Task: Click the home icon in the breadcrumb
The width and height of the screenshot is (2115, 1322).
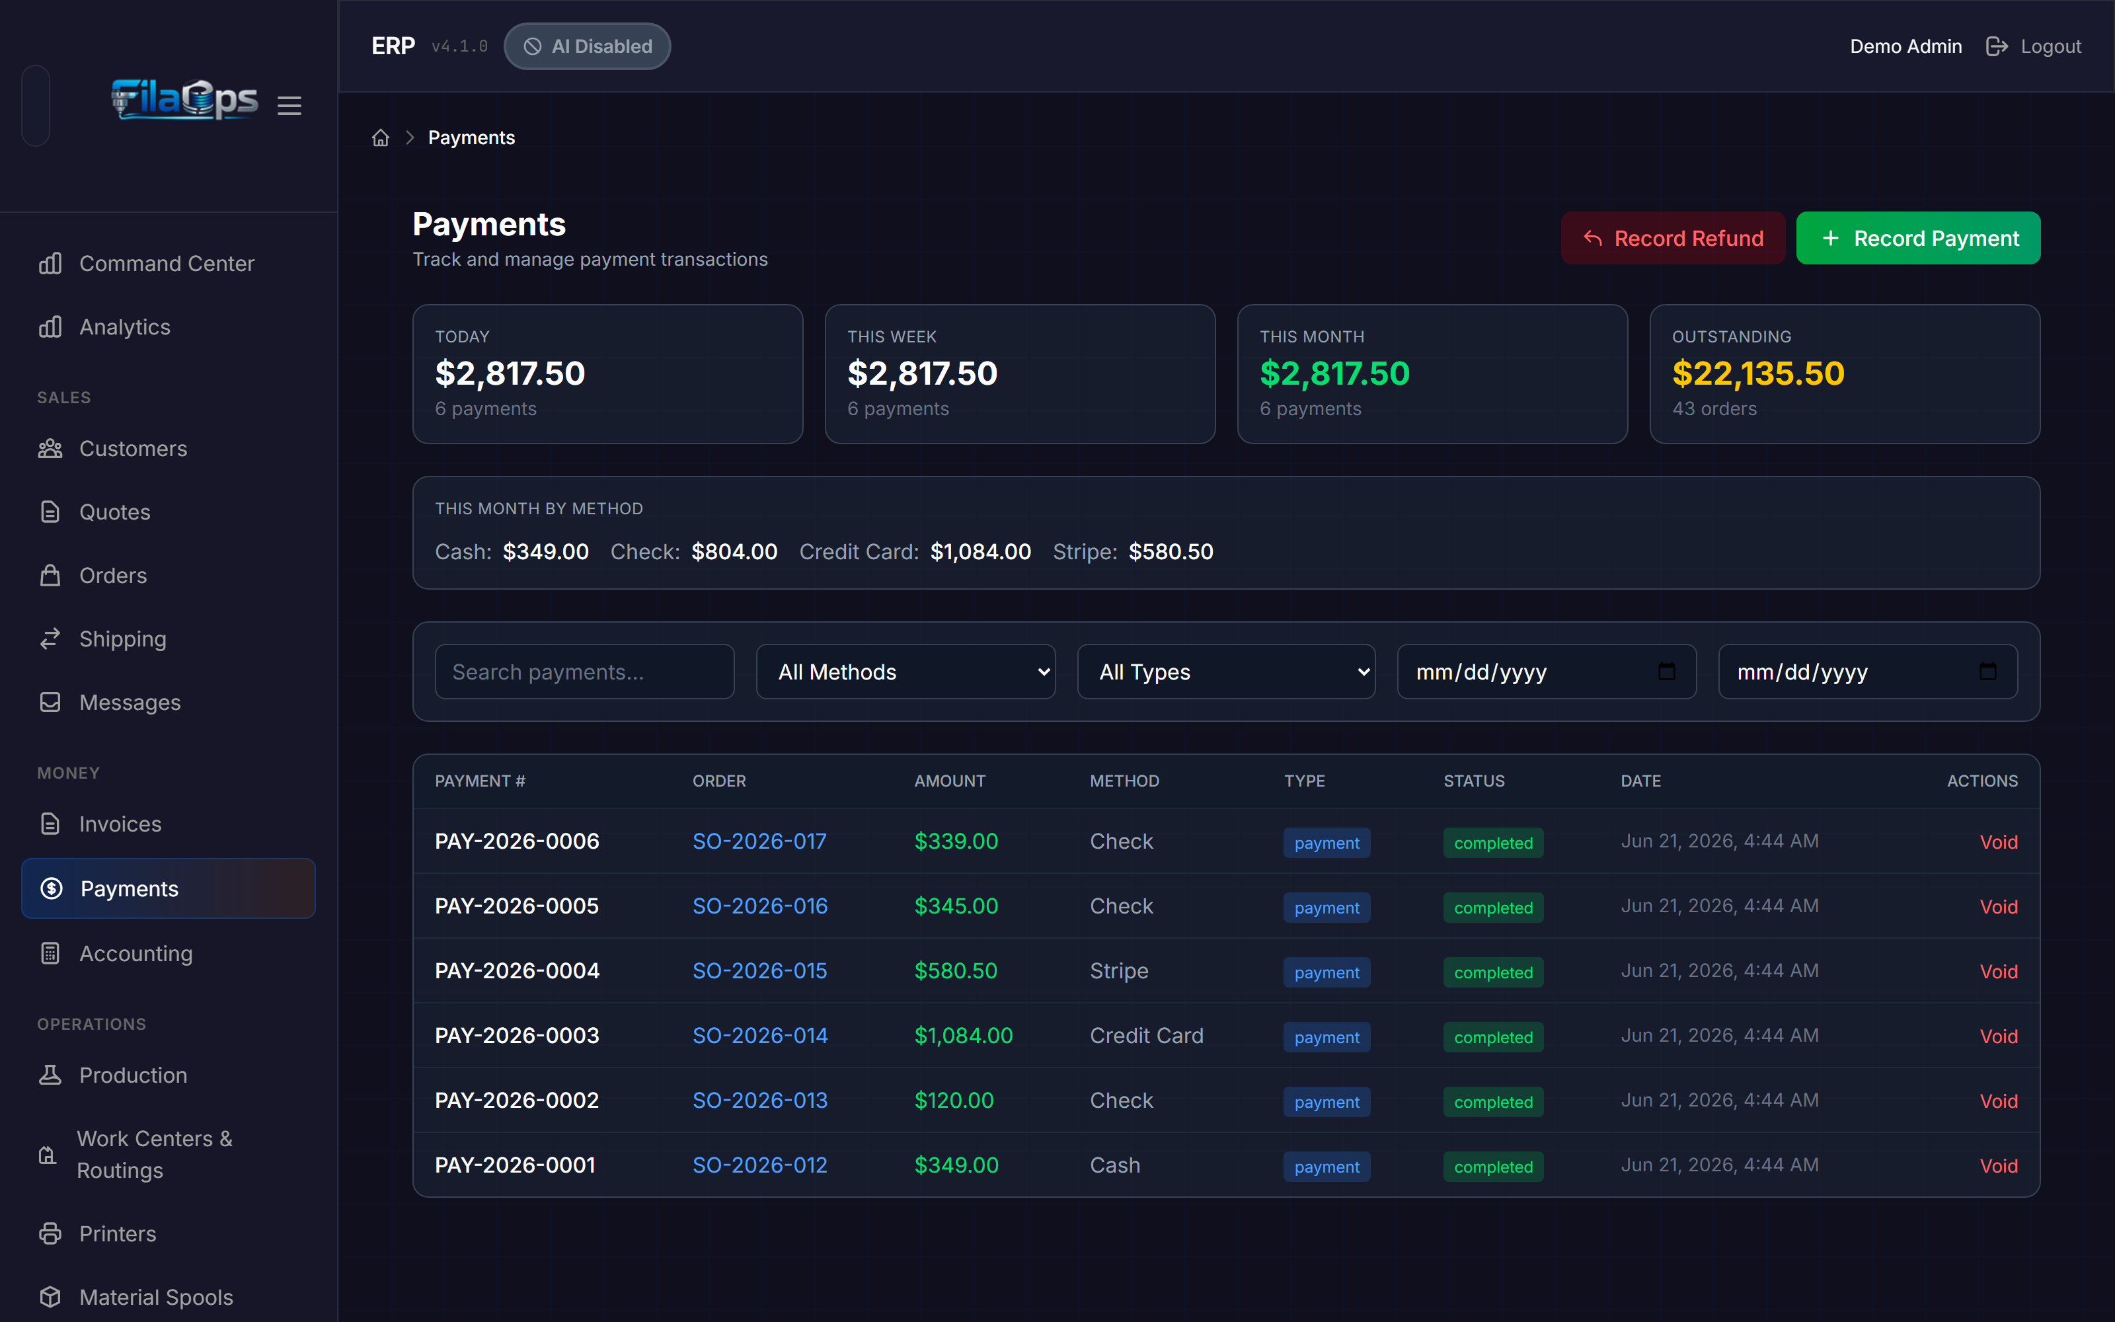Action: pyautogui.click(x=380, y=138)
